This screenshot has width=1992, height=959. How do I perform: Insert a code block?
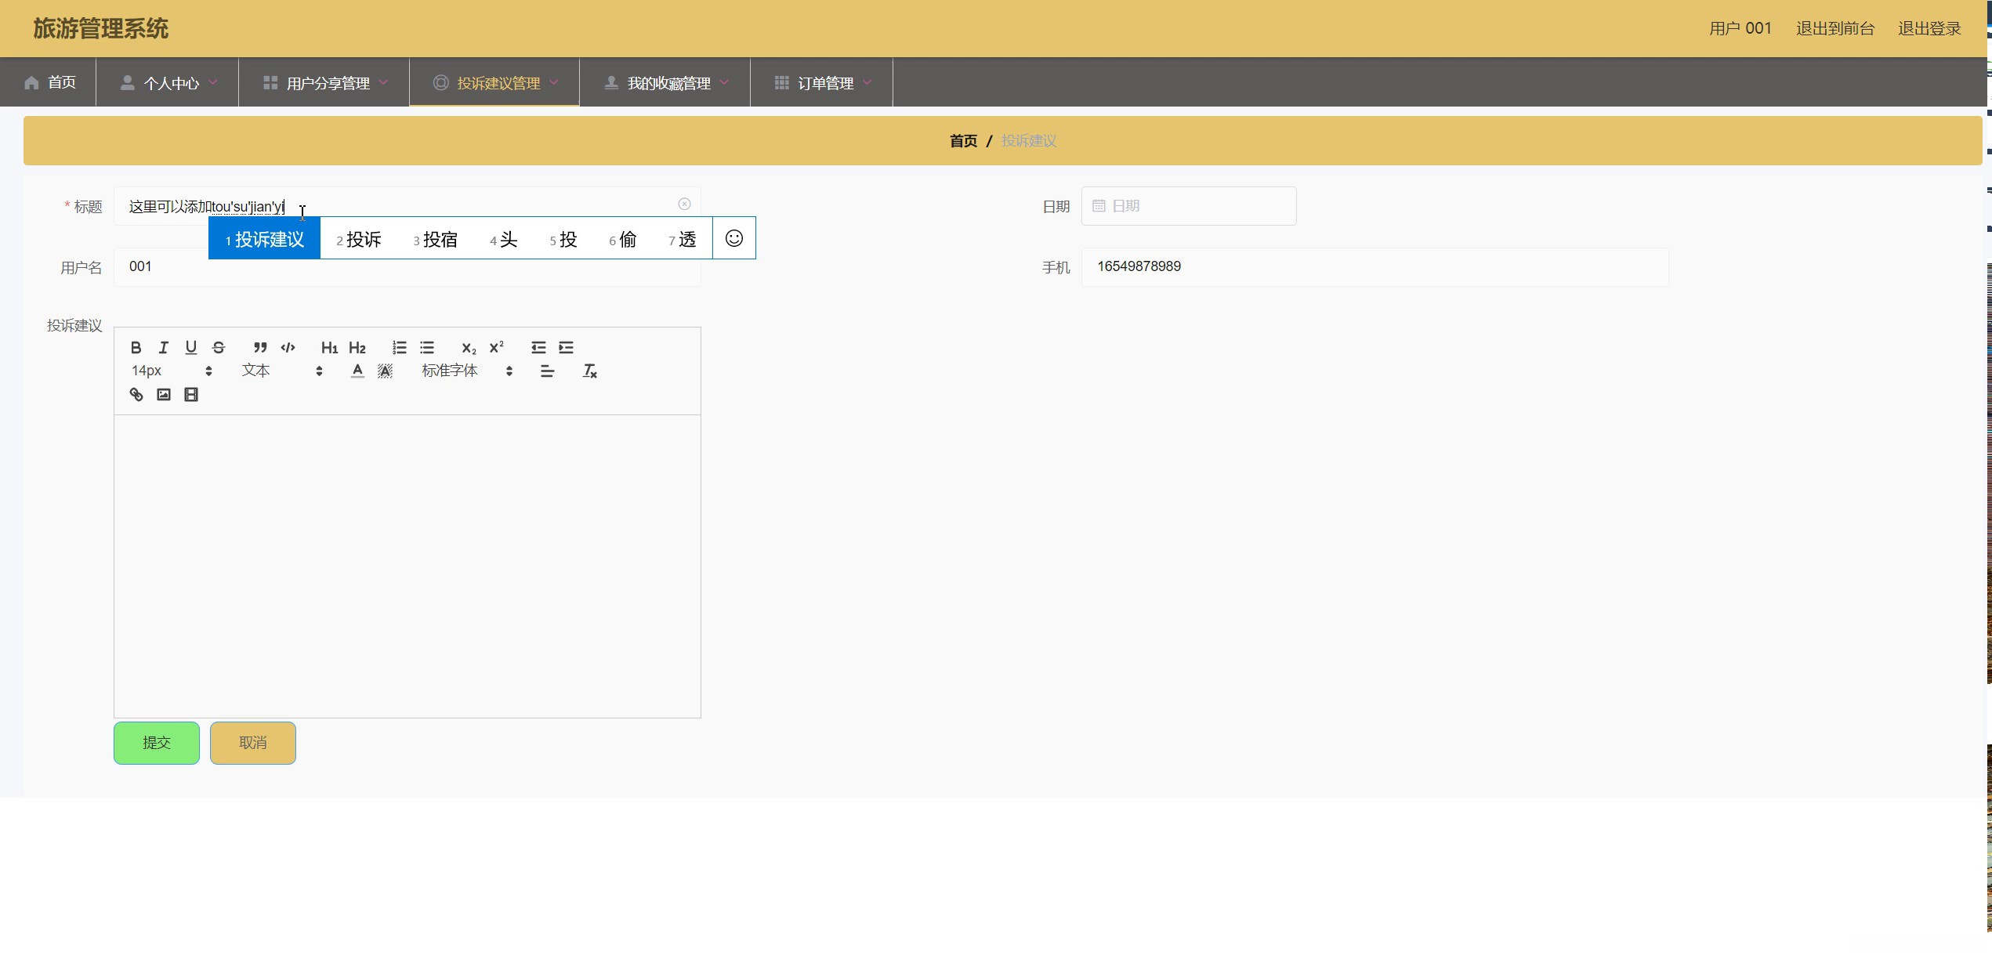(x=288, y=348)
